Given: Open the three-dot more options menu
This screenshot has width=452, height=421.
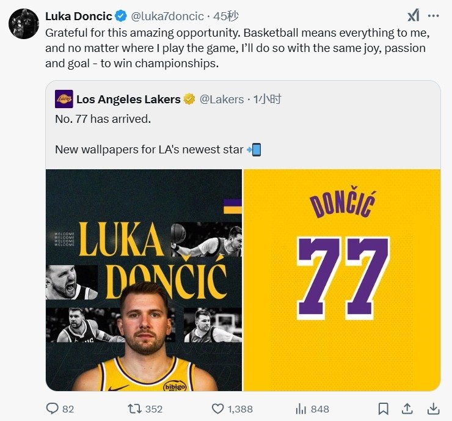Looking at the screenshot, I should click(433, 16).
